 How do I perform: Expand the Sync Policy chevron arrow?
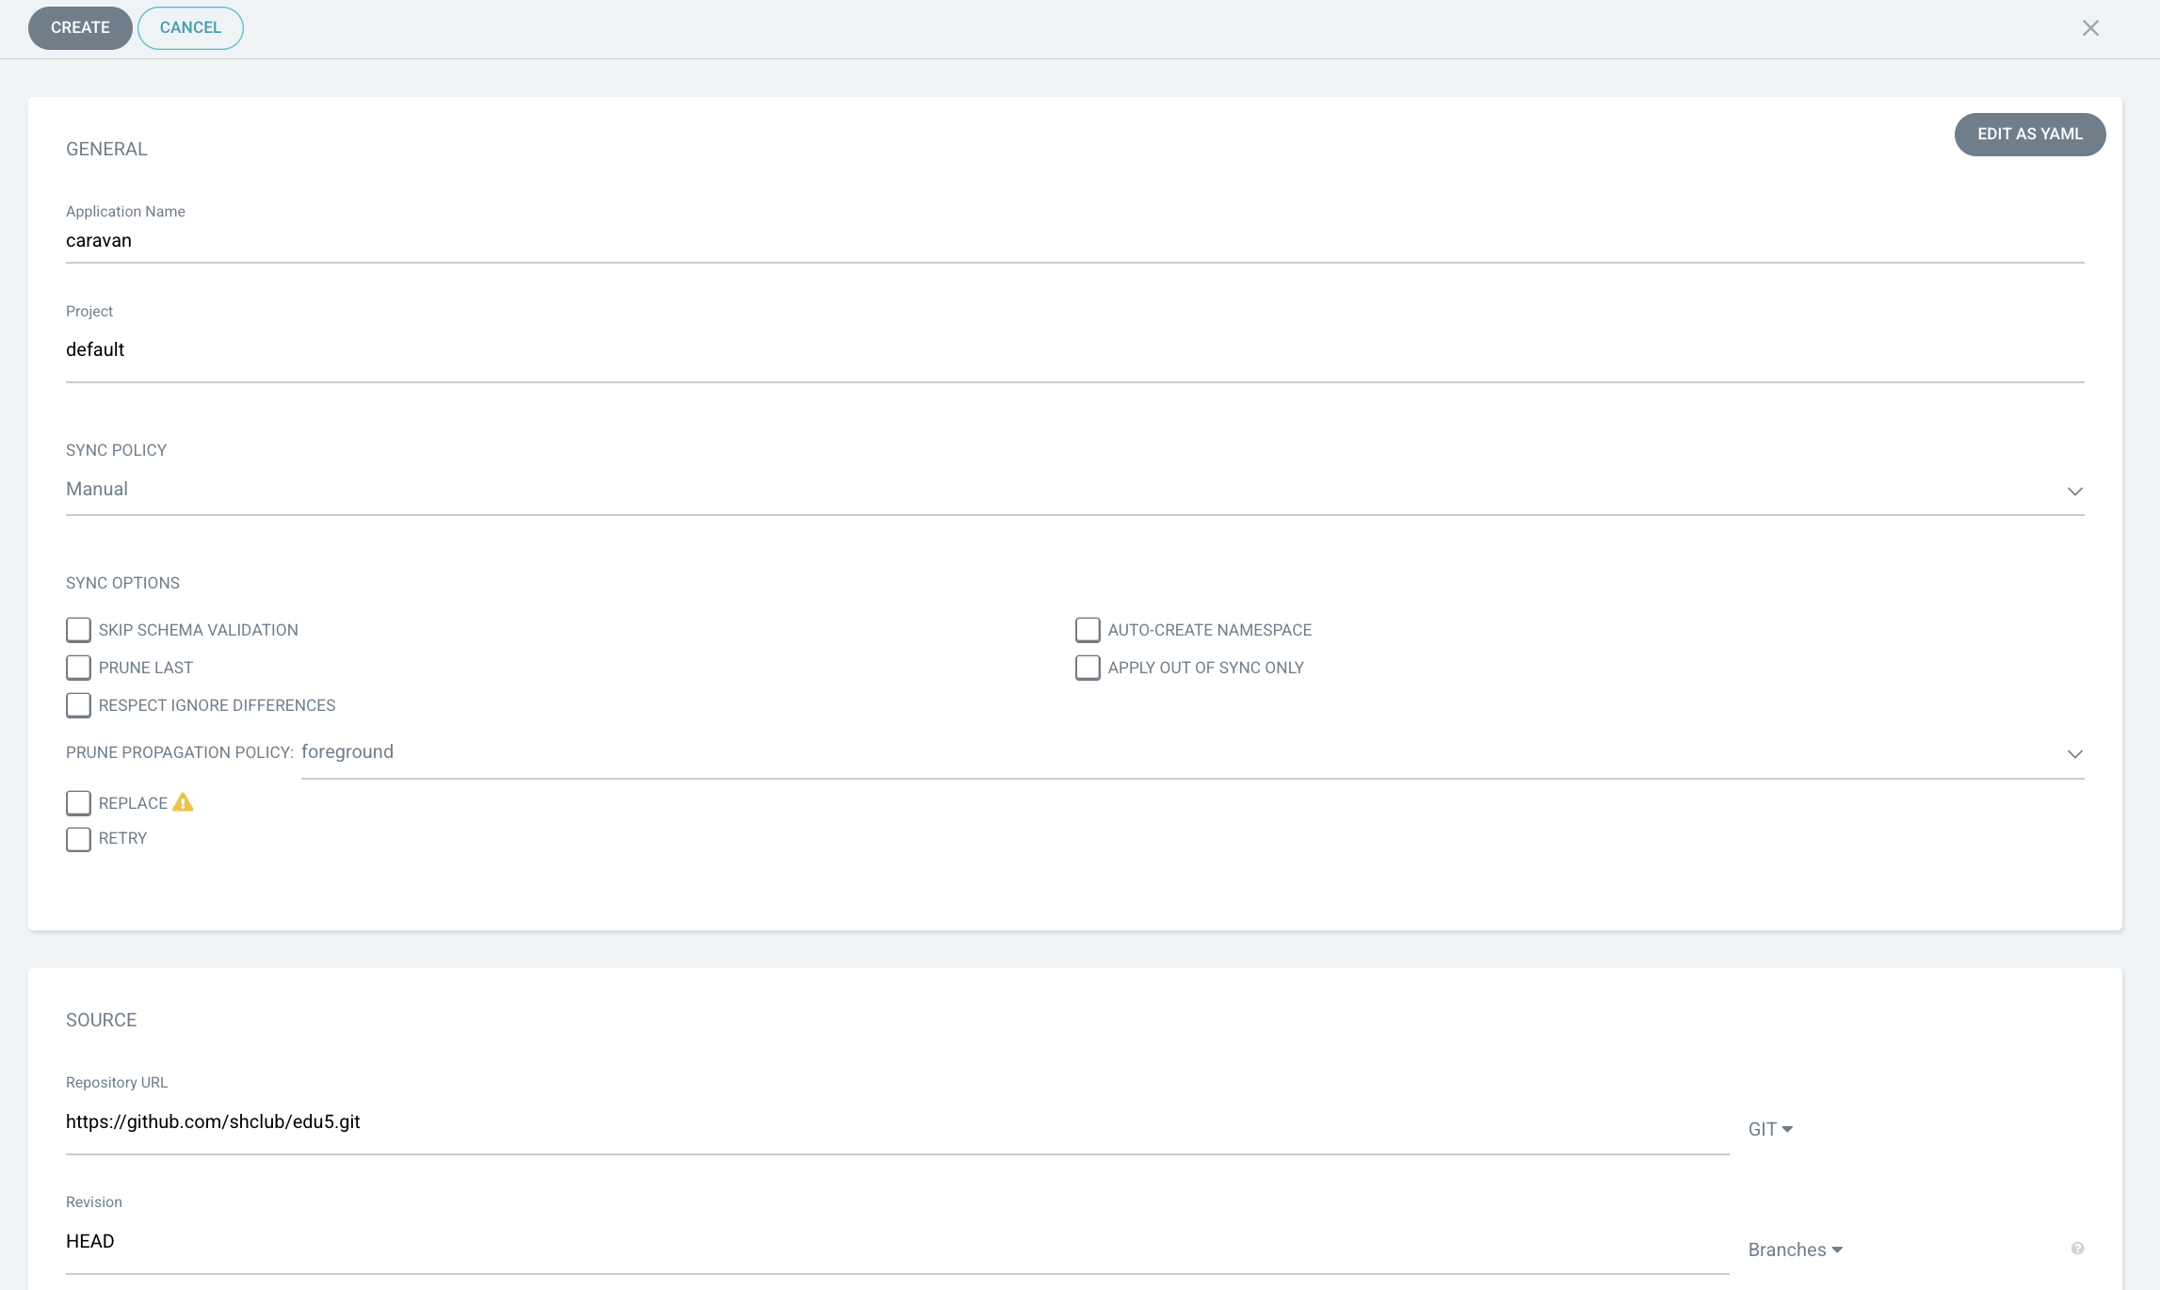click(2074, 492)
